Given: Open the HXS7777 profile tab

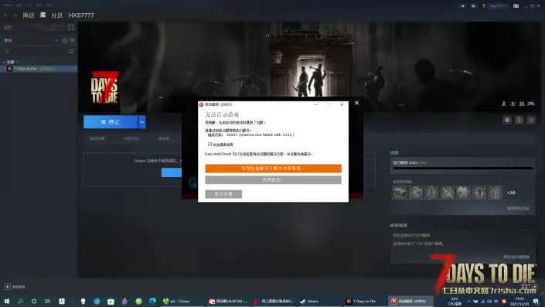Looking at the screenshot, I should [81, 15].
